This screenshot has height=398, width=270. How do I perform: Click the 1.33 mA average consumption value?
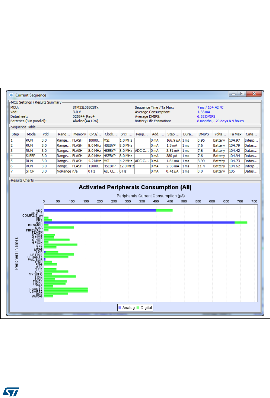pyautogui.click(x=204, y=112)
